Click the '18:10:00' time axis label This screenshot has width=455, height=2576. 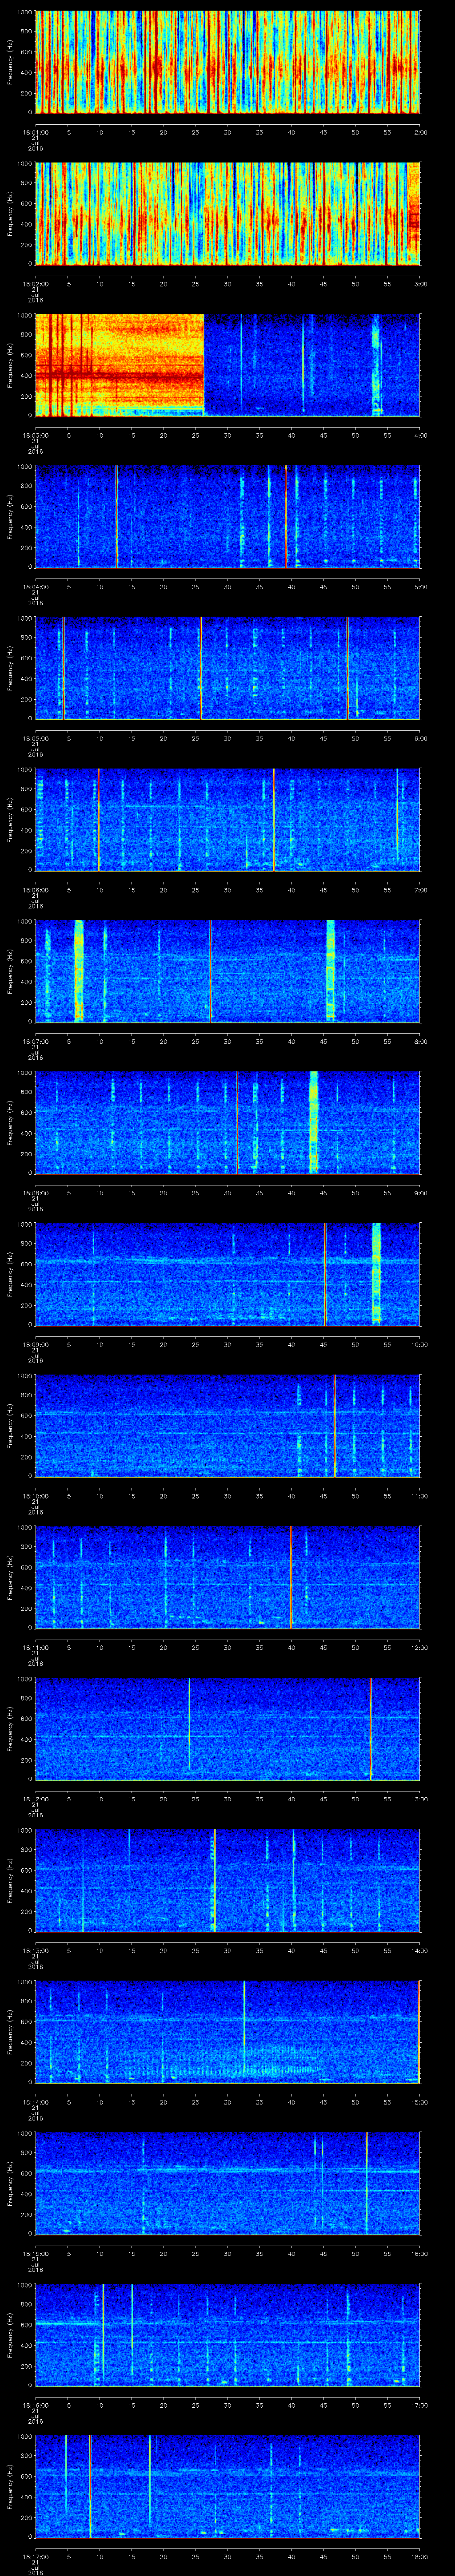tap(36, 1495)
